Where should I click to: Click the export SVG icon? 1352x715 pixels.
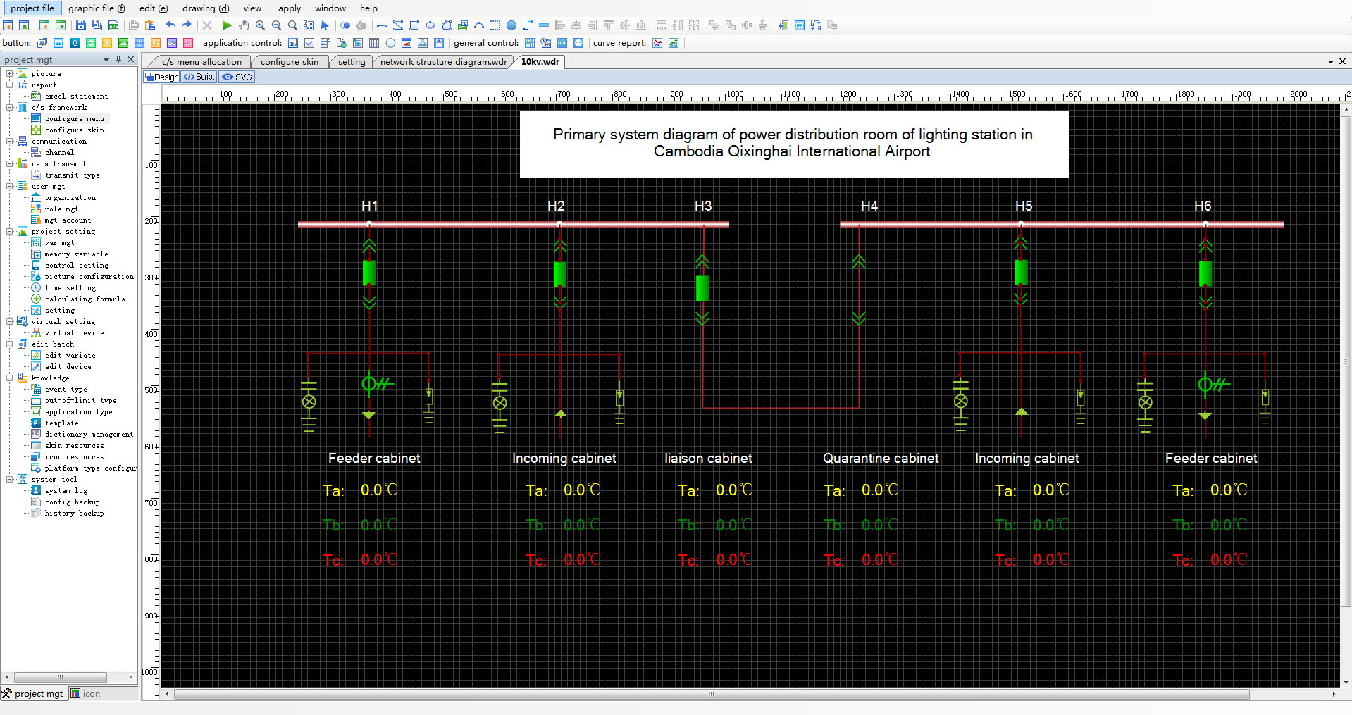pyautogui.click(x=113, y=25)
